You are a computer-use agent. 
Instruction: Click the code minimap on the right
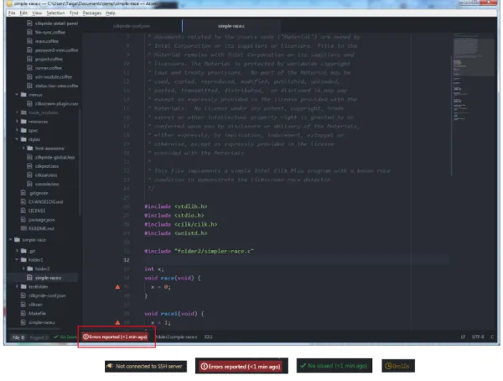[x=473, y=76]
